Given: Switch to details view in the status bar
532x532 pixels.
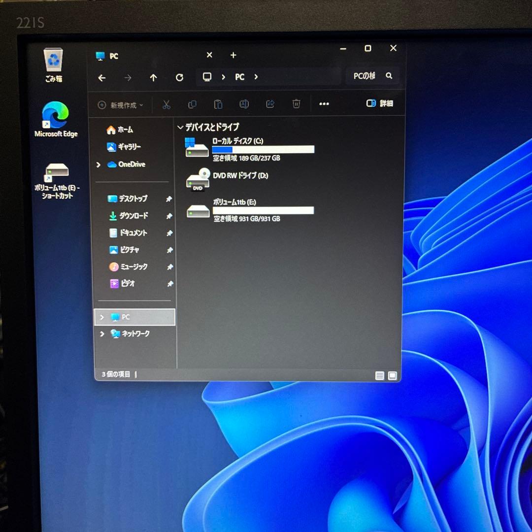Looking at the screenshot, I should pos(379,375).
